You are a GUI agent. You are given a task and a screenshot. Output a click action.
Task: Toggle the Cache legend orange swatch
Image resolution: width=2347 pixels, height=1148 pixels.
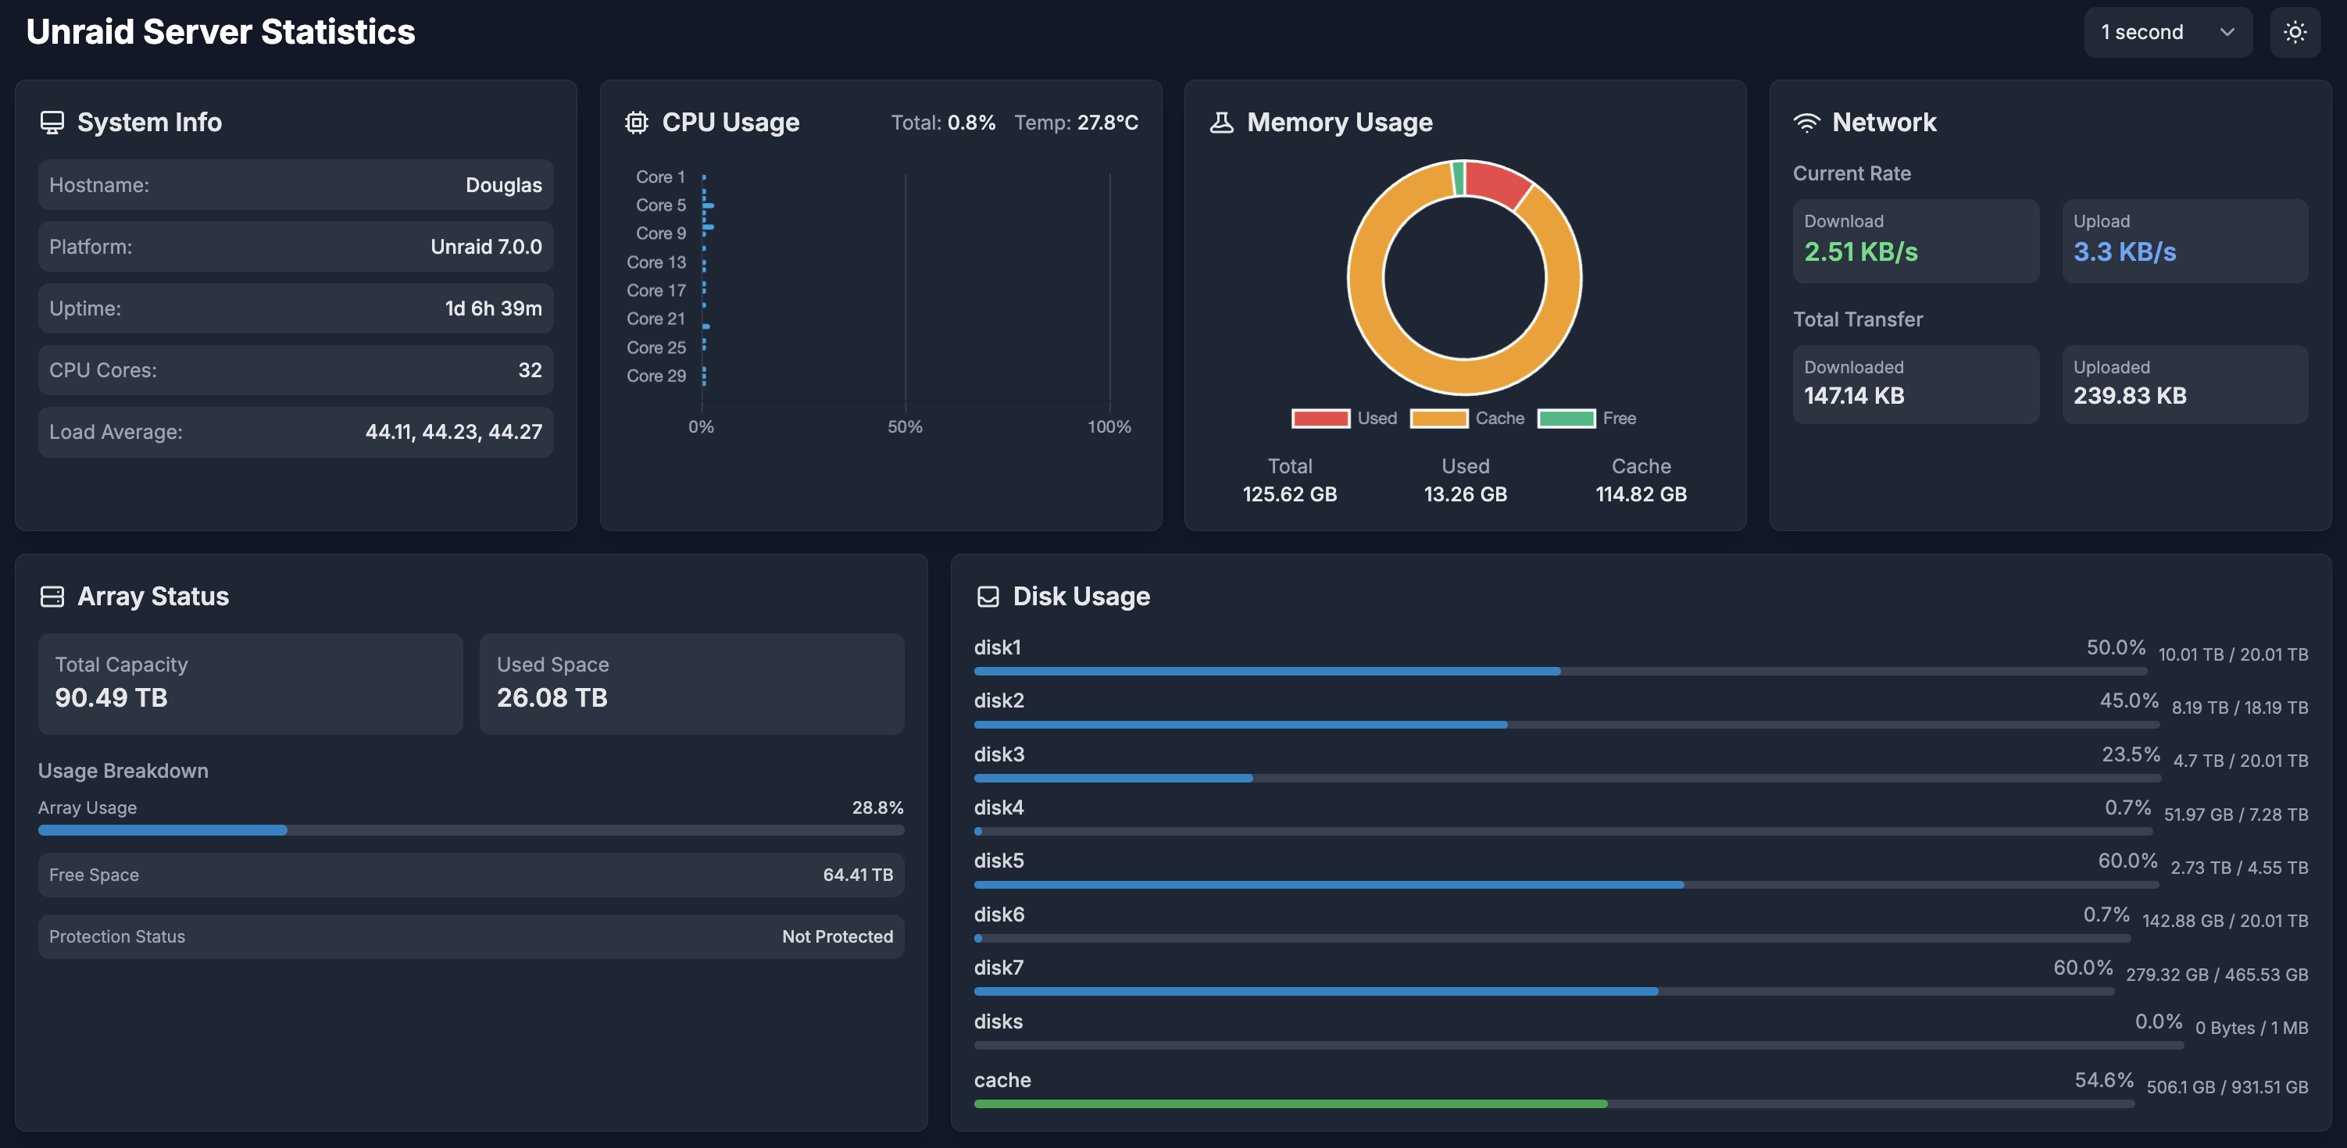click(1438, 418)
